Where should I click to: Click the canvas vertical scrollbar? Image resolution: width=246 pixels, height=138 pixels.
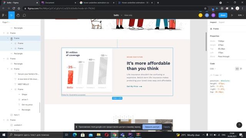click(x=206, y=41)
